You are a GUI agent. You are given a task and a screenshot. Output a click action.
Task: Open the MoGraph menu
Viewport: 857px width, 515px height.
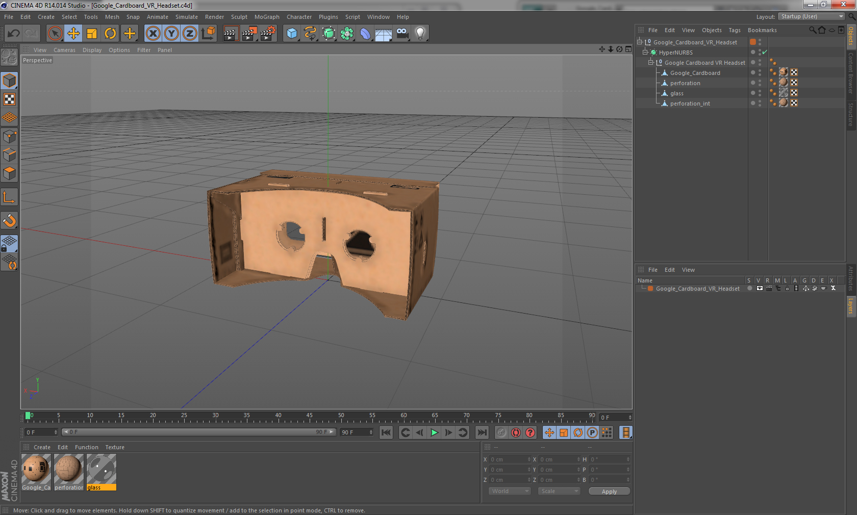pos(267,17)
